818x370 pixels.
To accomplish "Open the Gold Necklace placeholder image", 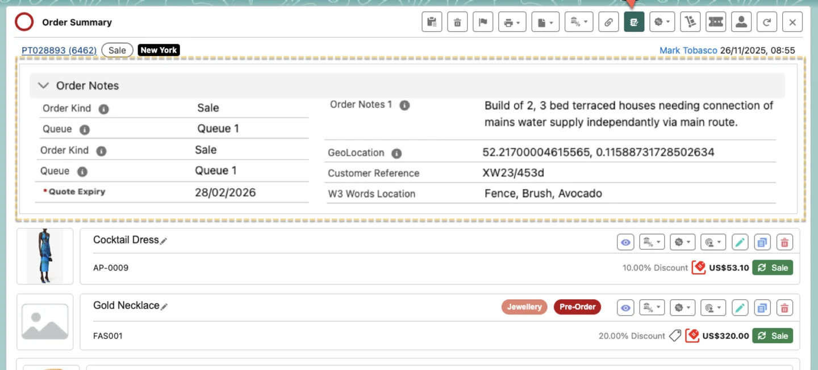I will coord(45,322).
